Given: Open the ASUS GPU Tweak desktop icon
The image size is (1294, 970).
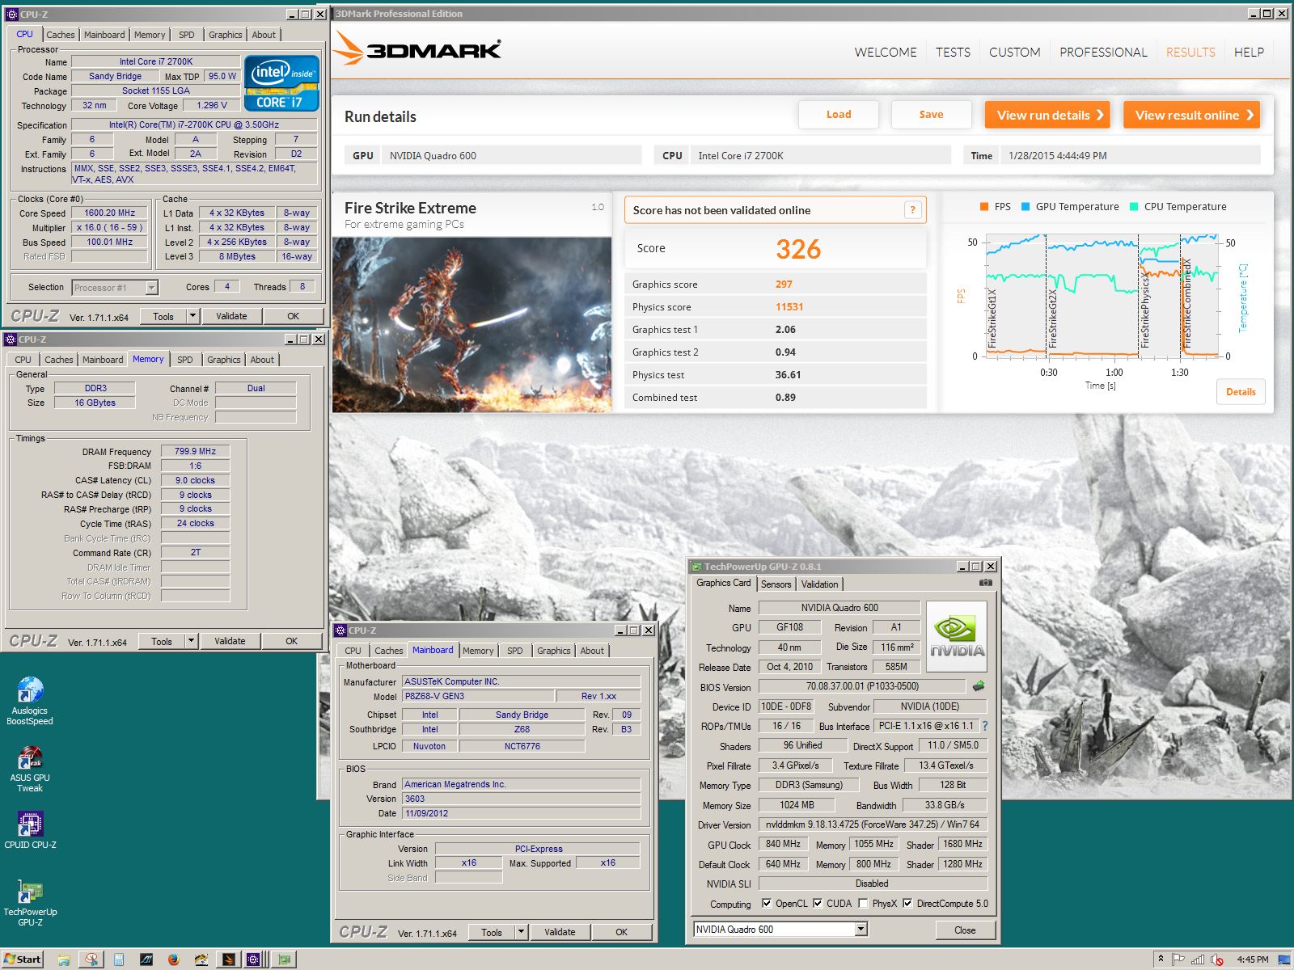Looking at the screenshot, I should click(30, 769).
